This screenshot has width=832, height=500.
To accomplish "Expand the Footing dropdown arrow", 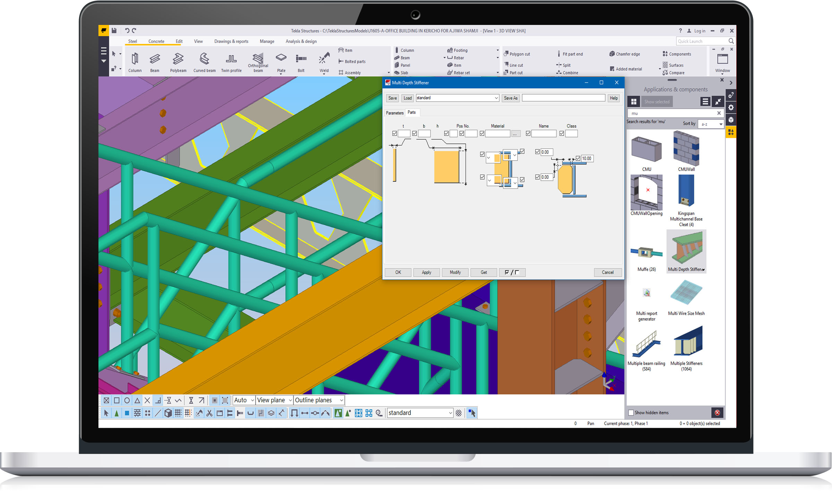I will tap(497, 50).
